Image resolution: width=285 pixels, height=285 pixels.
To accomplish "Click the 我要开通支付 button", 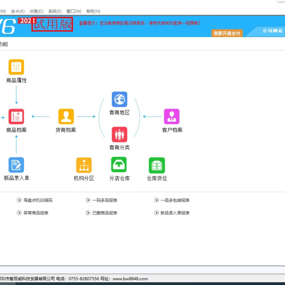I will (227, 33).
